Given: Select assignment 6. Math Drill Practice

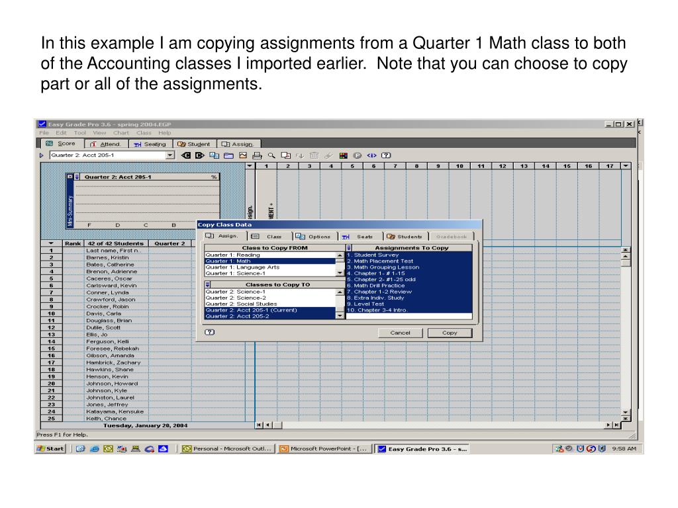Looking at the screenshot, I should point(409,286).
